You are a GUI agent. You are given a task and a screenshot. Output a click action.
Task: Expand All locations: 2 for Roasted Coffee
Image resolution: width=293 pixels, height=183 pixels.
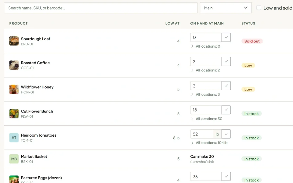tap(205, 70)
